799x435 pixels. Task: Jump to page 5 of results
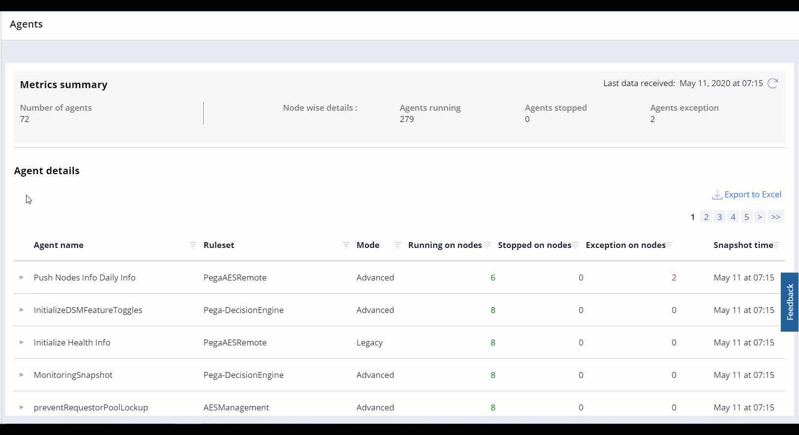click(x=746, y=217)
